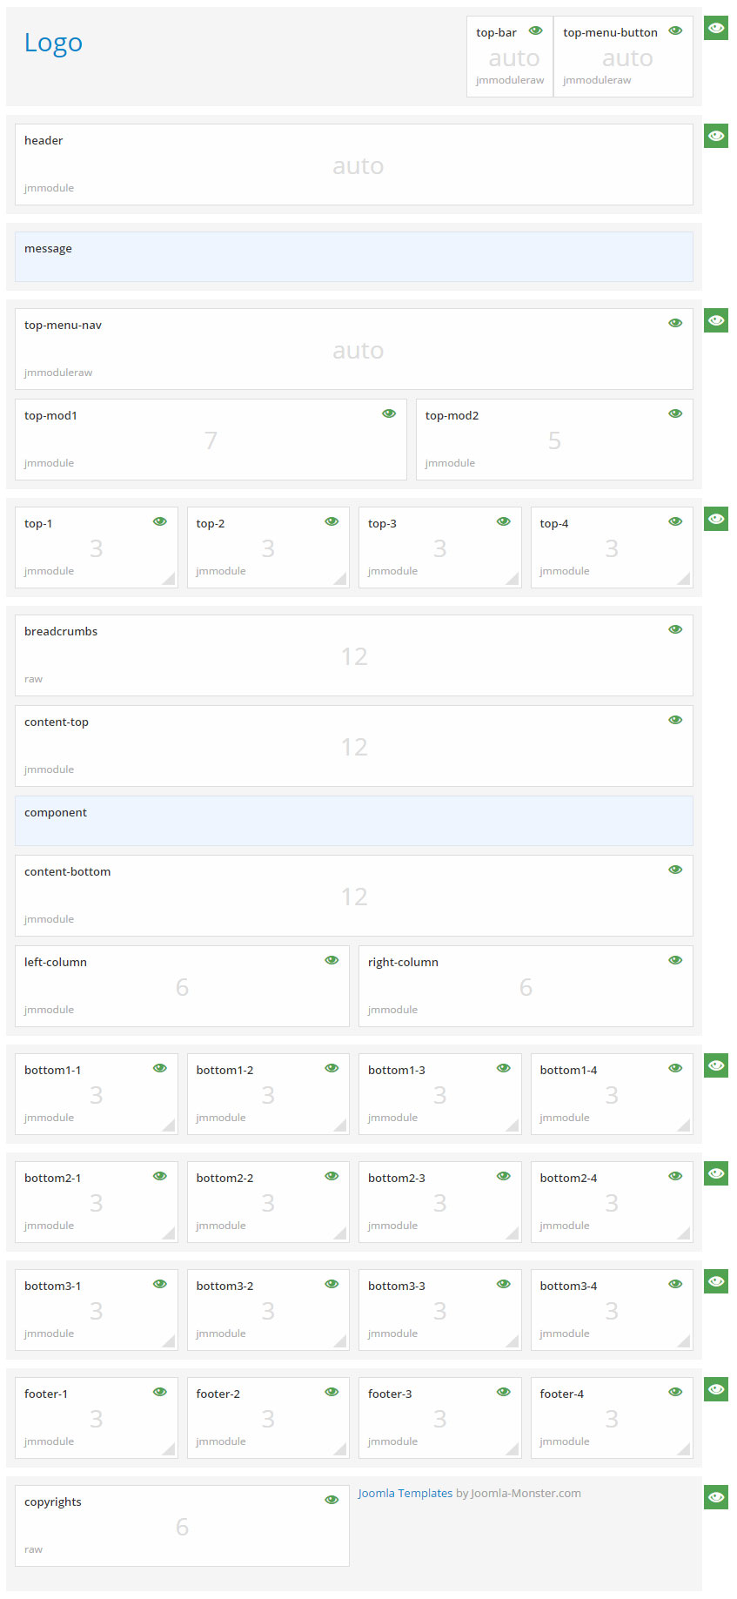This screenshot has width=737, height=1599.
Task: Click eye icon in content-top block
Action: 675,720
